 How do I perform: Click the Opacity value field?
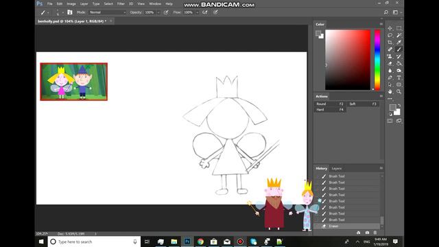coord(150,12)
